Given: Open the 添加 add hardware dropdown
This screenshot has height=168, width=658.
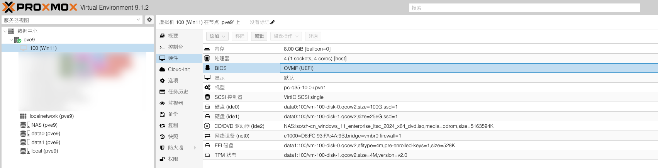Looking at the screenshot, I should [x=217, y=36].
